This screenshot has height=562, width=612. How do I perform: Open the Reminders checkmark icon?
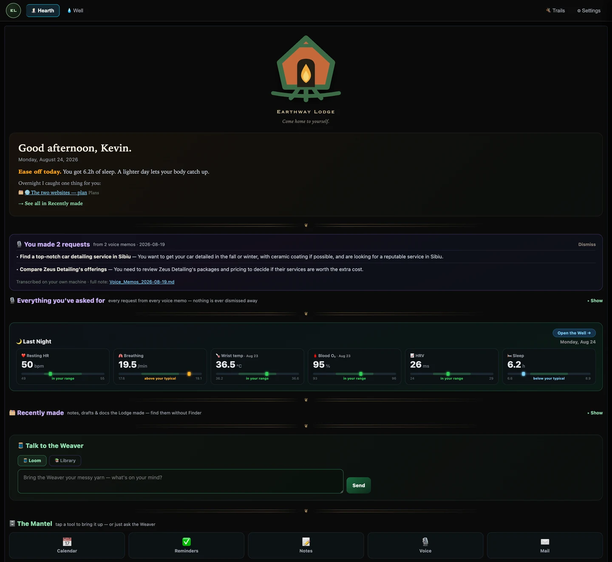coord(187,542)
